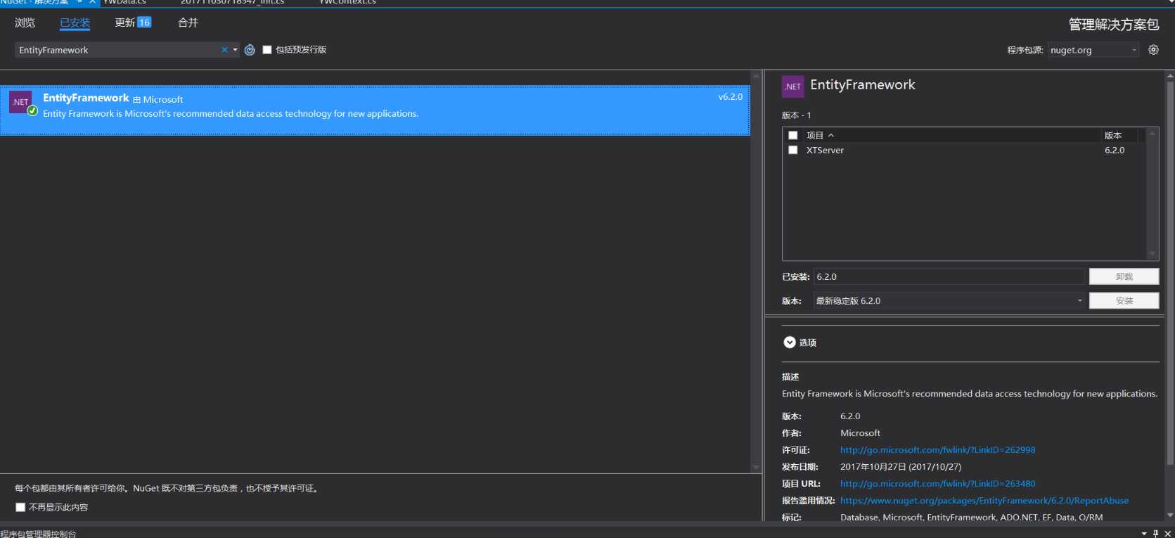Close the 程序包管理器控制台 panel

[1168, 534]
